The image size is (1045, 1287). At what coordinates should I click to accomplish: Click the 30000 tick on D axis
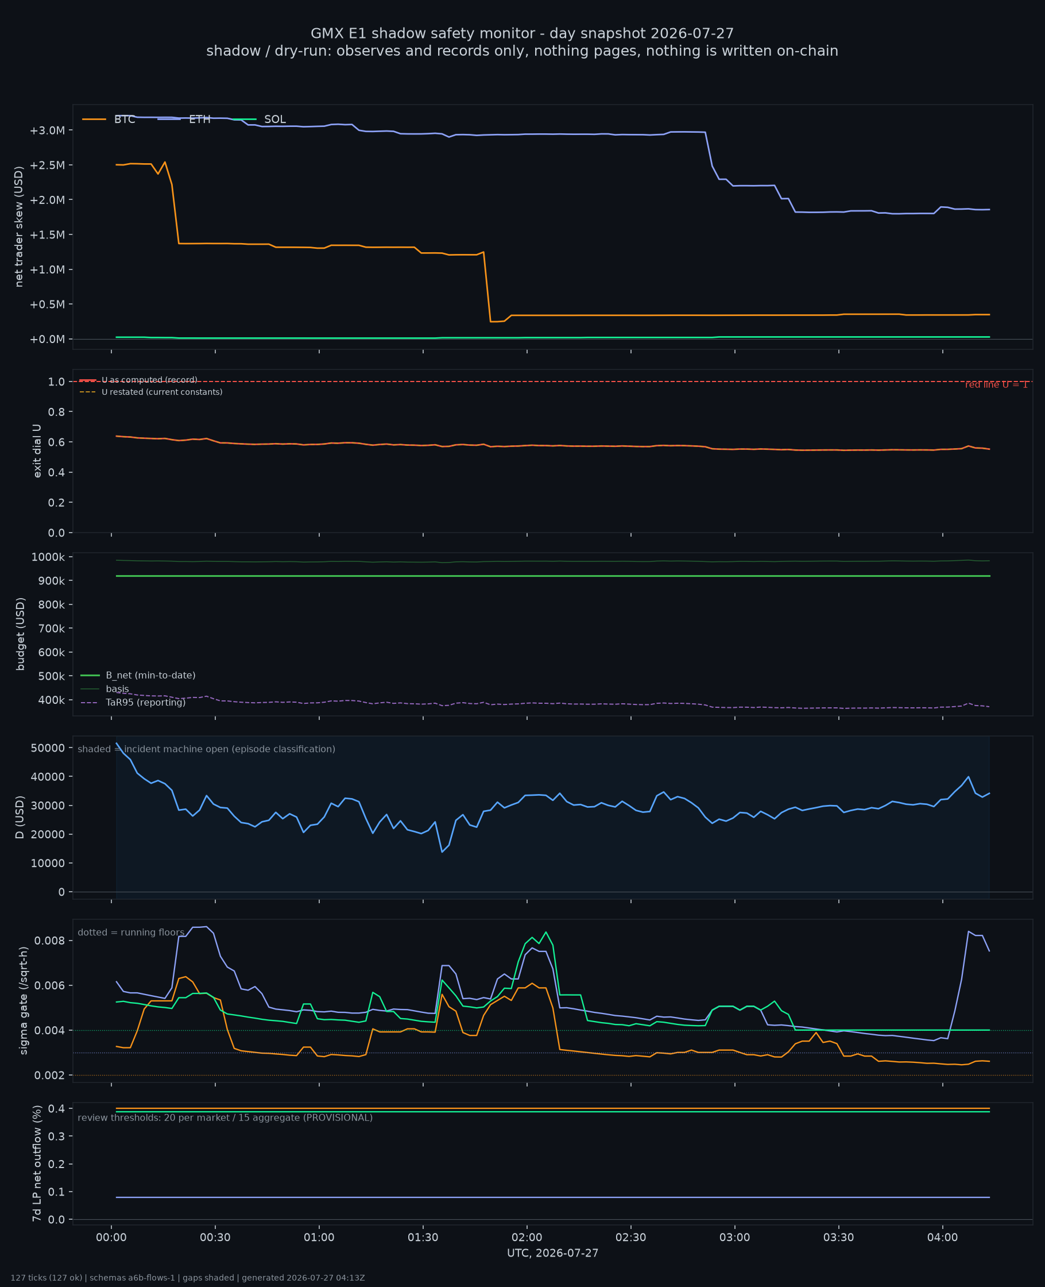(47, 806)
